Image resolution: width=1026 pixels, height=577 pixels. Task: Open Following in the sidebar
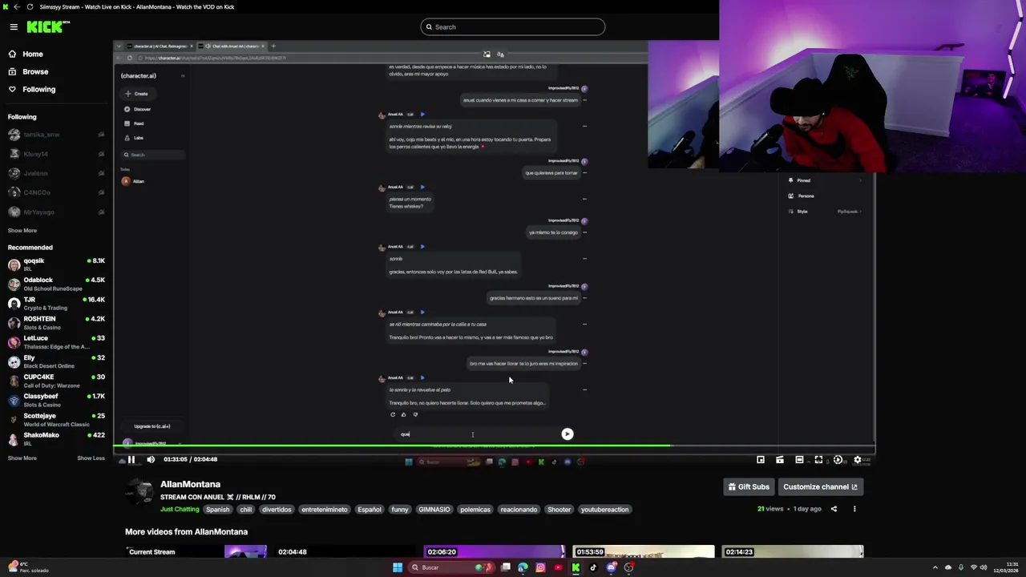coord(38,89)
